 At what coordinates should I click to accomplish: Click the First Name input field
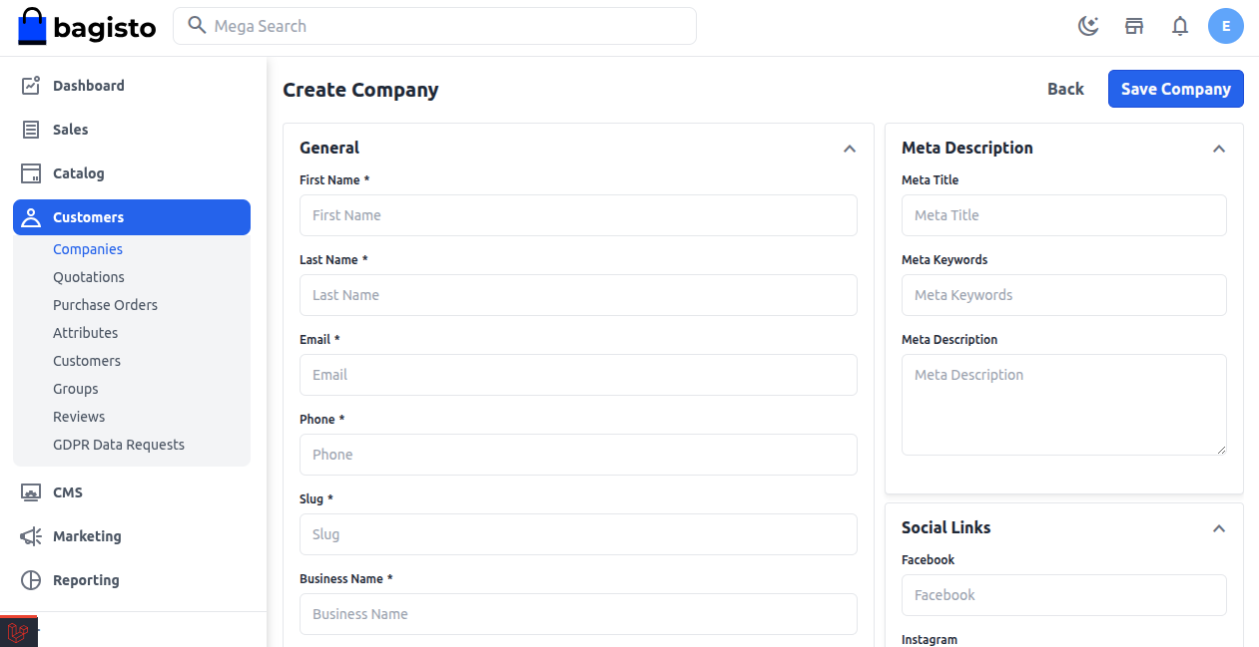point(578,215)
